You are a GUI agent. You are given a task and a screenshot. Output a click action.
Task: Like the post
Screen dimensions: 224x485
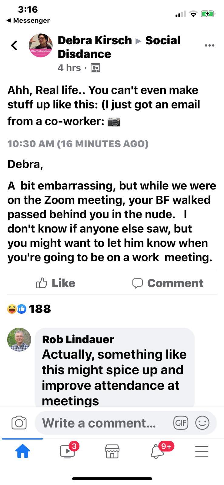pos(56,283)
